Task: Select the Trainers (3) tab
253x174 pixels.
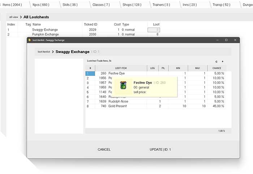Action: (162, 5)
